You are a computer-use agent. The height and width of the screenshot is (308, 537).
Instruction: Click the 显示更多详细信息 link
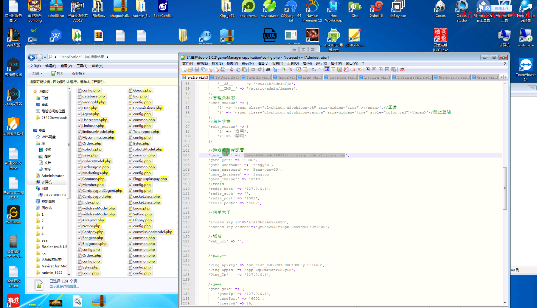tap(64, 286)
